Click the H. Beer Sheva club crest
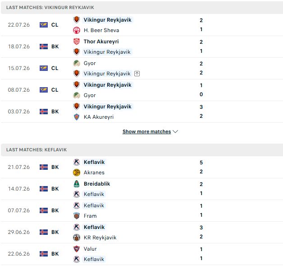 click(x=77, y=30)
